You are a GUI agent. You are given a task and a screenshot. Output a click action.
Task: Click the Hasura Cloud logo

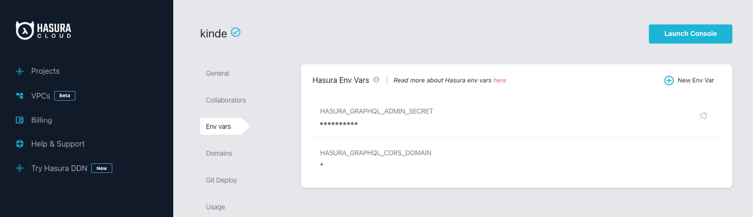[44, 30]
